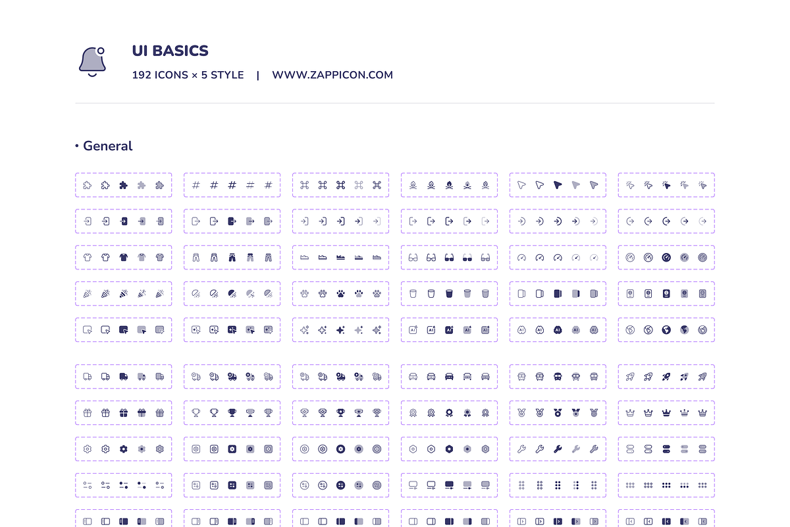Pick the bold dark command key icon
This screenshot has width=790, height=527.
point(340,185)
